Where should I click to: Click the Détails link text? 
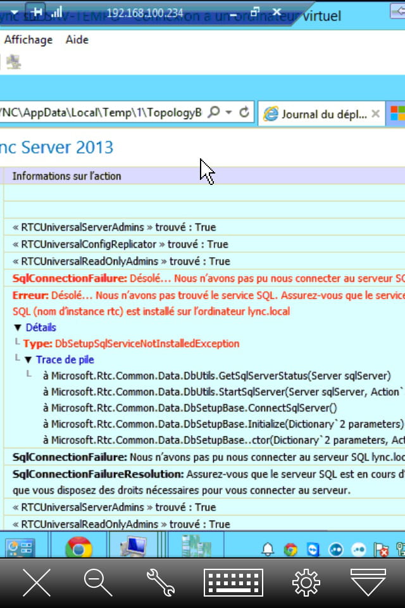pos(40,327)
